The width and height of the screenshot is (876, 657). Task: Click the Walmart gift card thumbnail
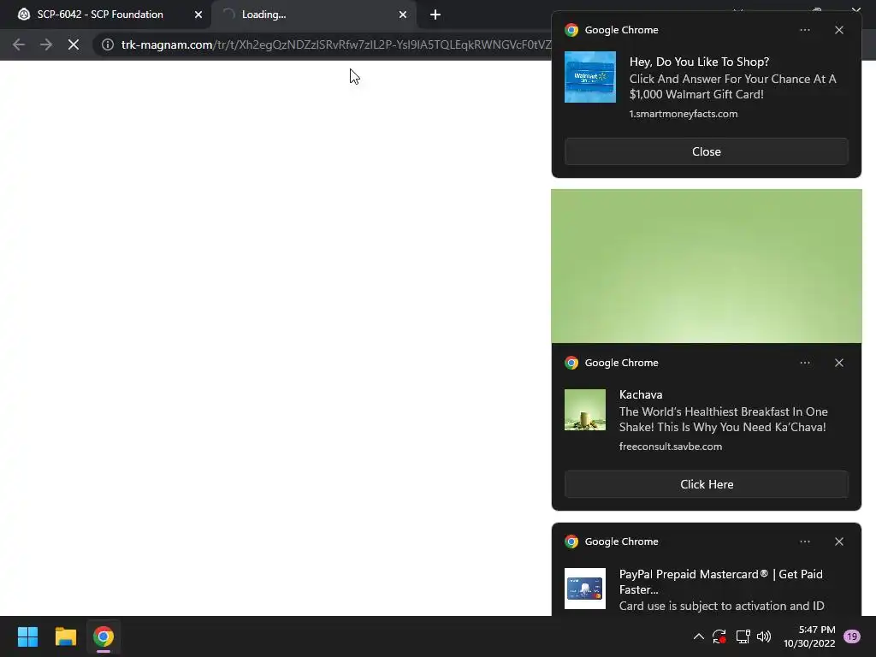pyautogui.click(x=590, y=77)
